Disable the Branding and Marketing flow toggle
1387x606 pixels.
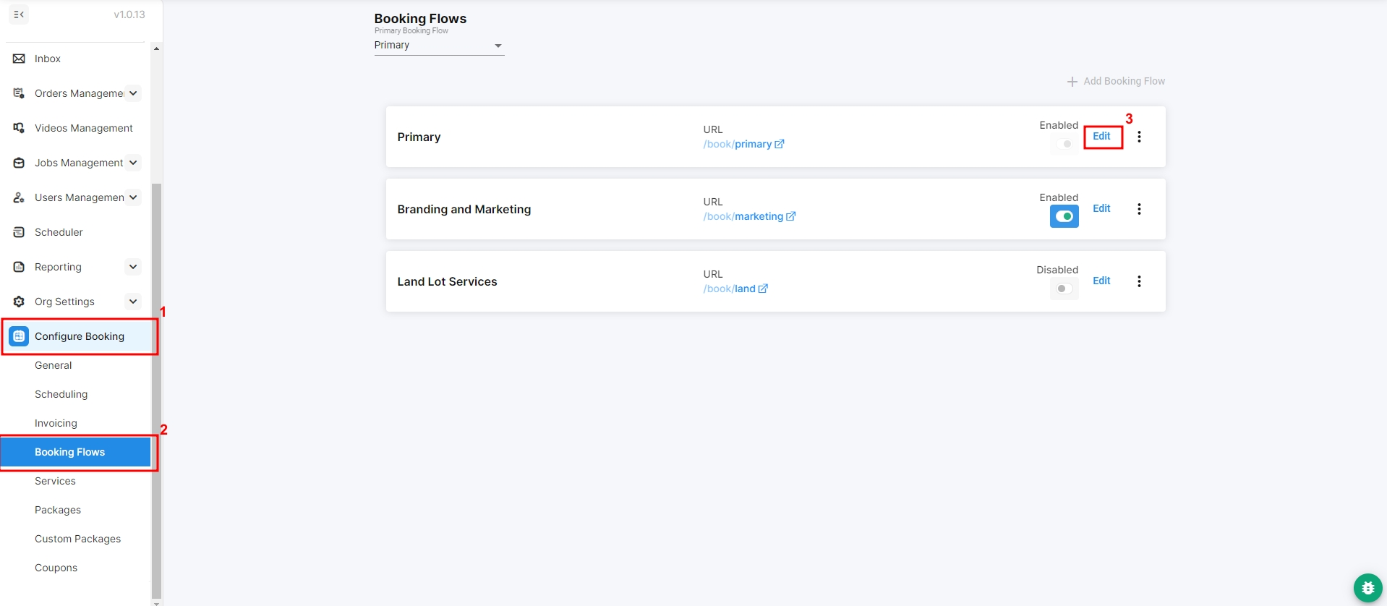1064,216
